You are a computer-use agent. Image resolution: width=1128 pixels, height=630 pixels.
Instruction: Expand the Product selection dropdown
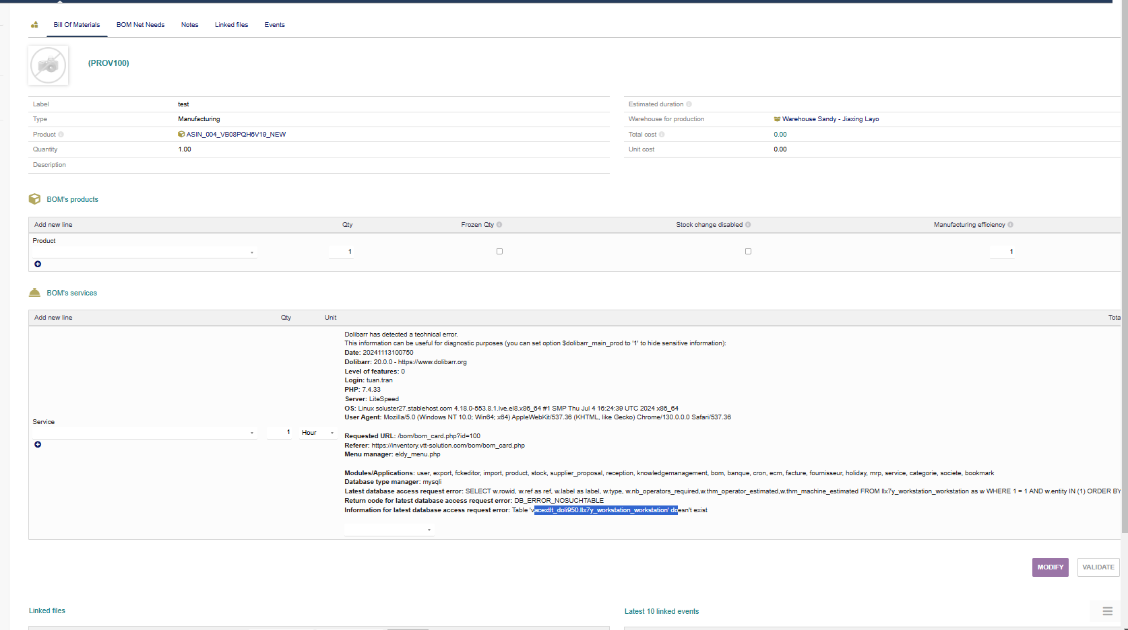pos(144,252)
